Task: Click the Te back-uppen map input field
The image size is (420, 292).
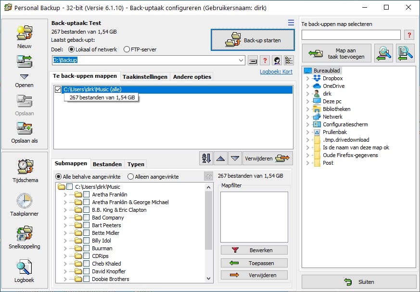Action: 351,35
